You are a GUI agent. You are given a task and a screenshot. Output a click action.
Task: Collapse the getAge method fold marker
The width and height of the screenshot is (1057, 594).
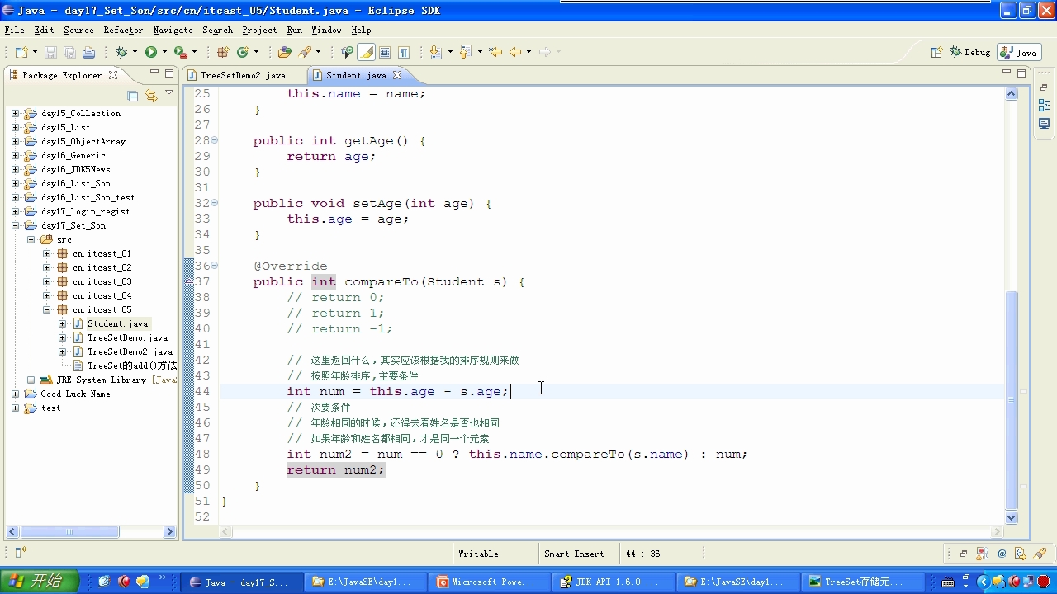pyautogui.click(x=215, y=140)
